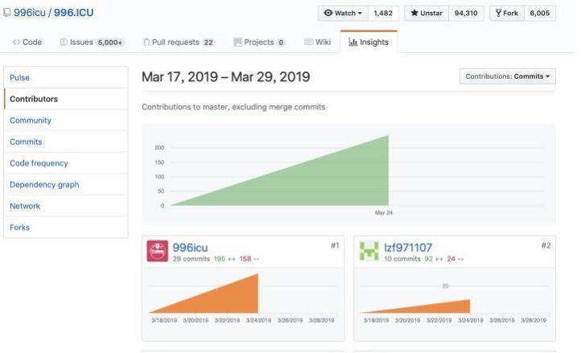Click the Unstar star icon
The width and height of the screenshot is (585, 353).
pos(414,13)
